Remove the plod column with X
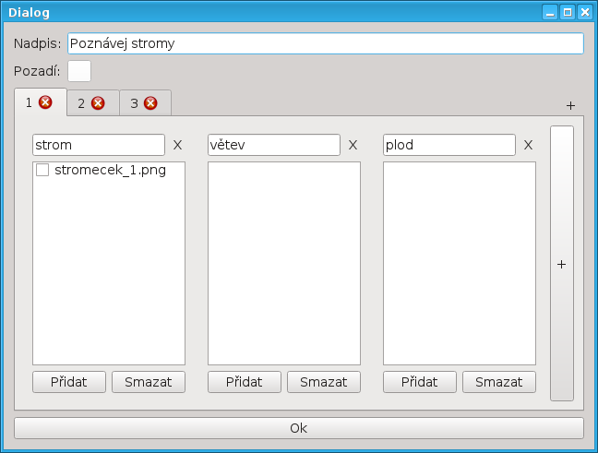Image resolution: width=598 pixels, height=453 pixels. coord(528,145)
